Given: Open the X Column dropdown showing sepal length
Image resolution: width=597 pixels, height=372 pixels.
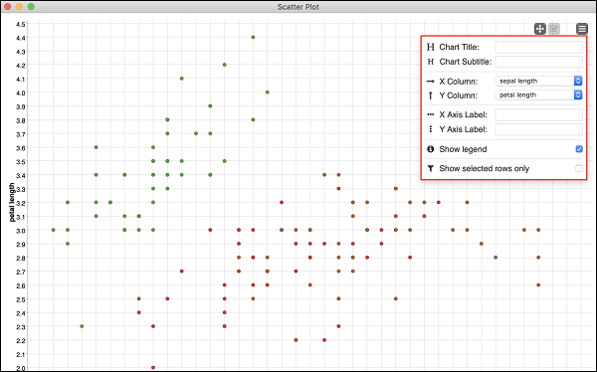Looking at the screenshot, I should (x=538, y=82).
